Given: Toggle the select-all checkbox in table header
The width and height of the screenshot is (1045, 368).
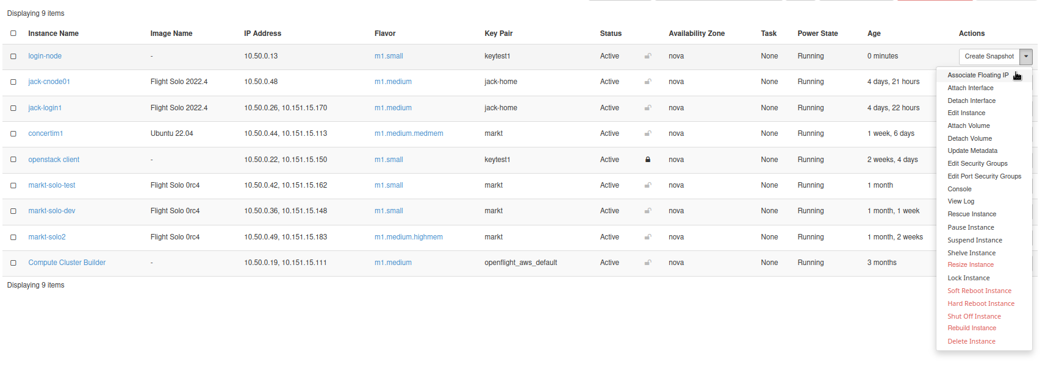Looking at the screenshot, I should [13, 34].
